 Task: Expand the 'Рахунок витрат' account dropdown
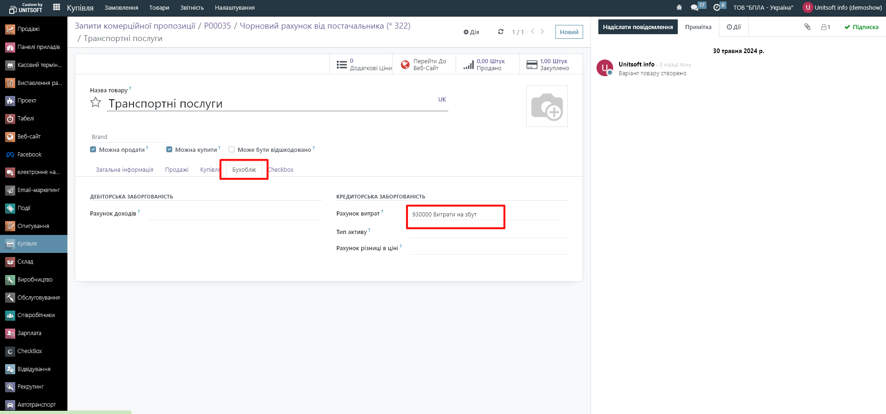tap(485, 215)
